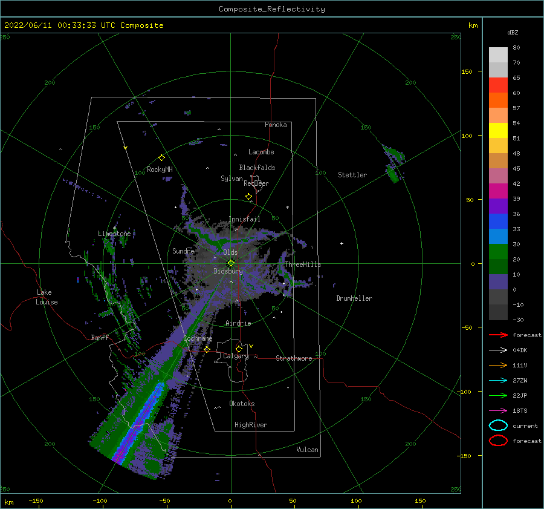
Task: Click the yellow diamond marker below RedDeer
Action: tap(248, 197)
